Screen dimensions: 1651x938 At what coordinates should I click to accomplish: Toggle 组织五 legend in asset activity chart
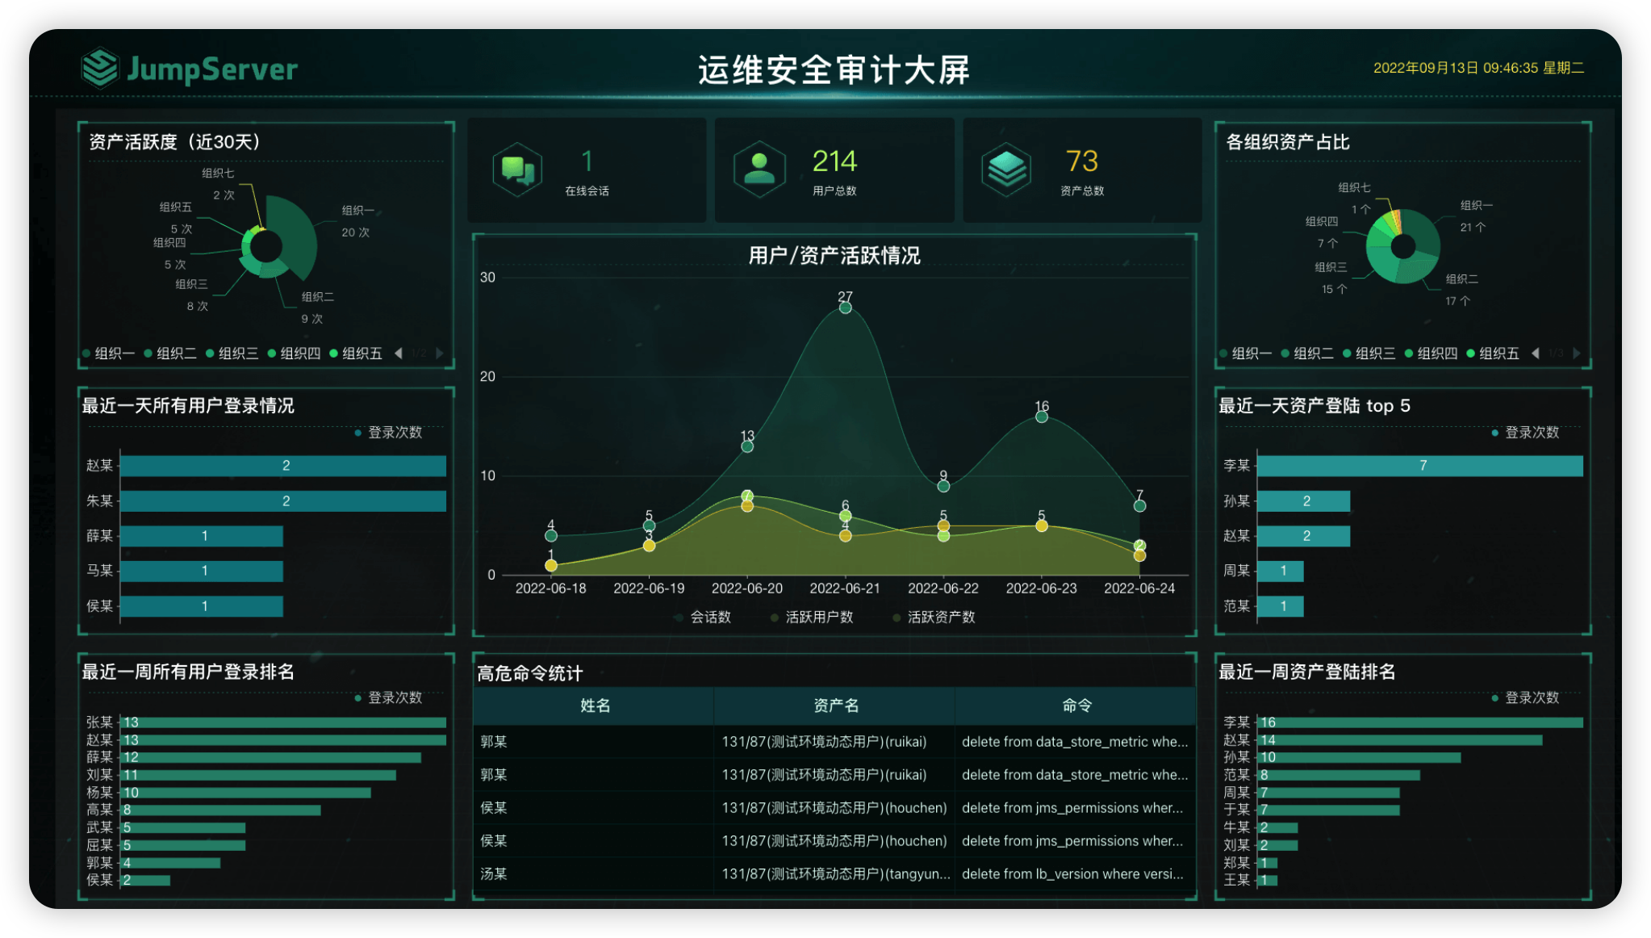point(356,354)
